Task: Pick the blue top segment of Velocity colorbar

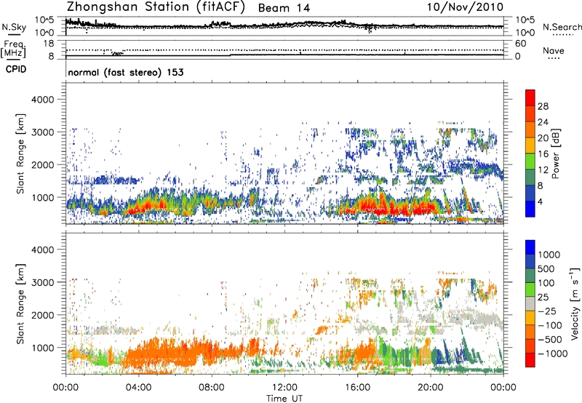Action: (530, 247)
